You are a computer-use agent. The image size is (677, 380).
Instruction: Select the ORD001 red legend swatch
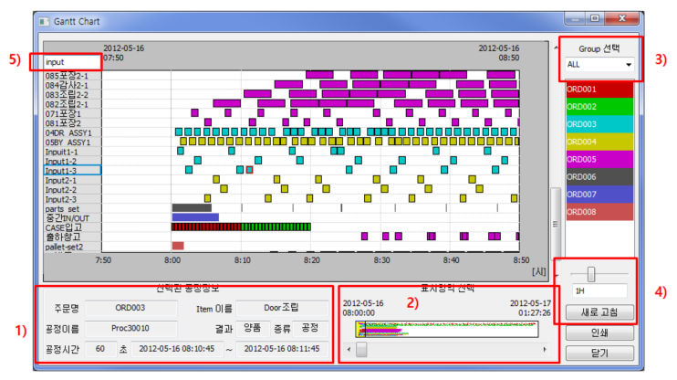(x=599, y=90)
